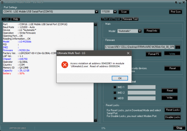Screen dimensions: 187x131
Task: Click the roll-up arrows icon in title bar
Action: [176, 2]
